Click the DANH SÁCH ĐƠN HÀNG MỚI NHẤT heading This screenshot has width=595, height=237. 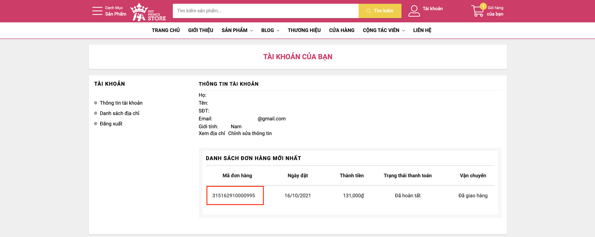[253, 158]
